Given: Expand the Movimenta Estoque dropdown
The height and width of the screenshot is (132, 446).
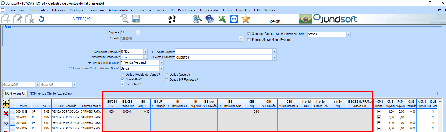Looking at the screenshot, I should [x=145, y=52].
